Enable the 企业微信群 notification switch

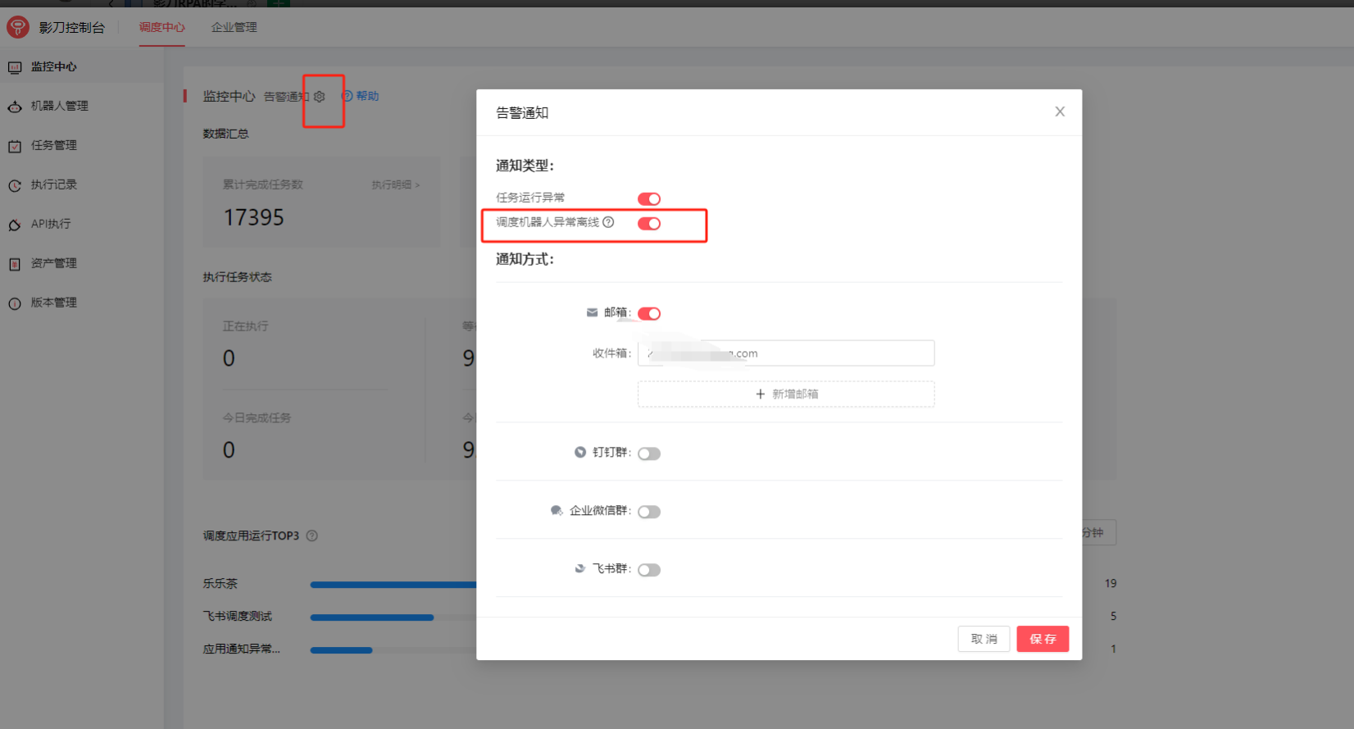point(649,512)
